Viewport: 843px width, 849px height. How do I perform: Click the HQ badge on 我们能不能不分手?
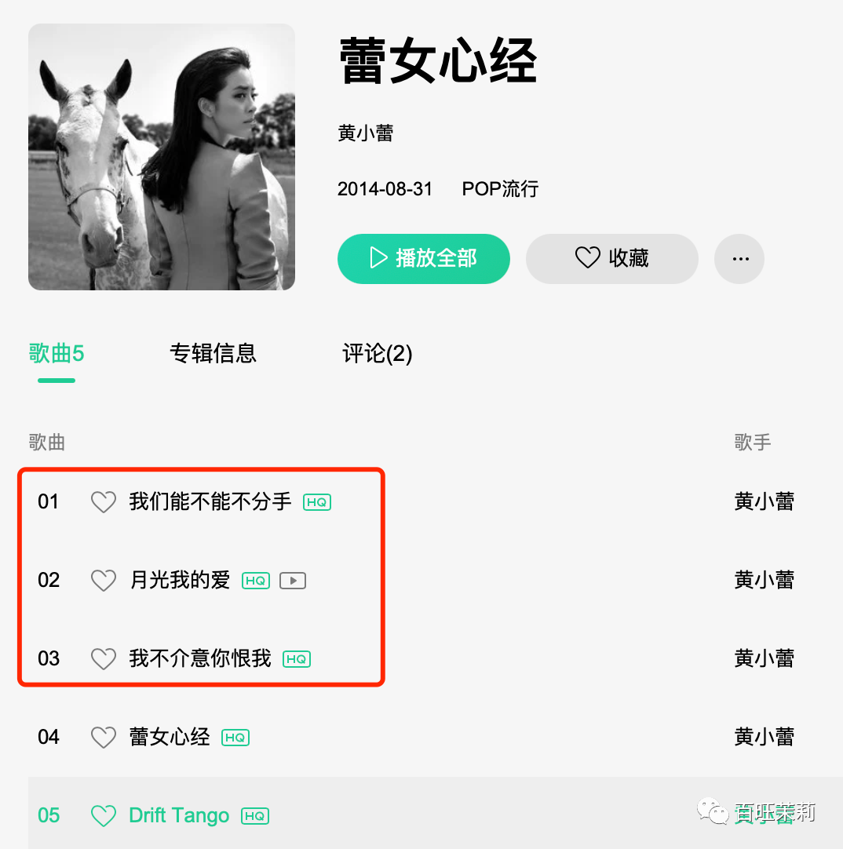[317, 502]
